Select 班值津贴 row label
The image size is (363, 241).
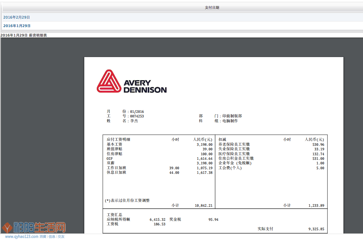pos(114,149)
